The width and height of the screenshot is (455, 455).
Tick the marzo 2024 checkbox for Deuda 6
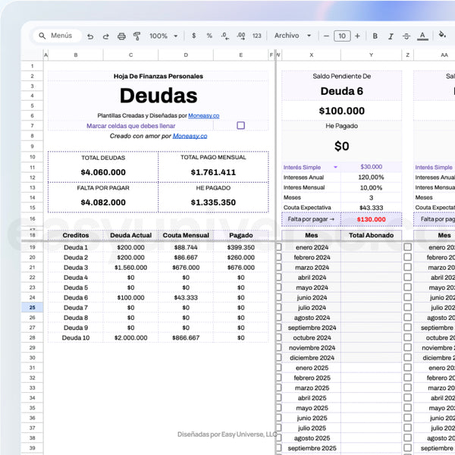tap(278, 268)
